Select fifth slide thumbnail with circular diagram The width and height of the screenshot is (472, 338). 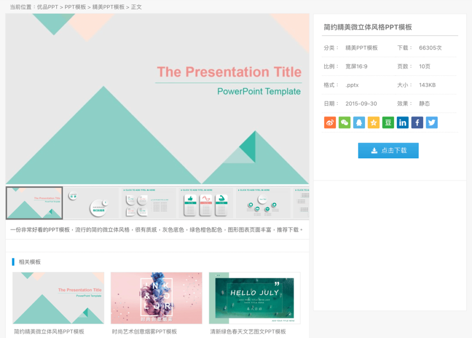pos(263,203)
